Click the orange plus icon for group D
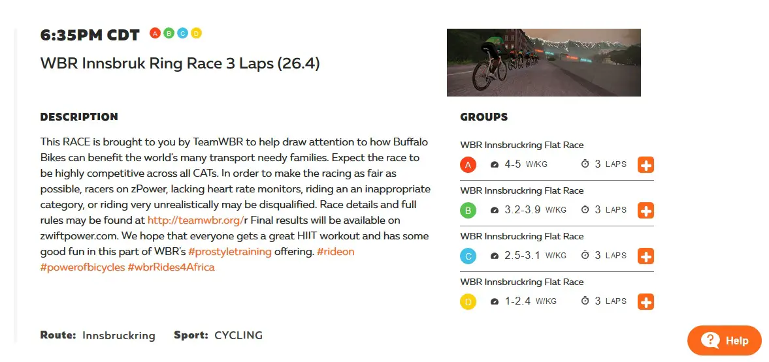The width and height of the screenshot is (769, 362). coord(646,302)
